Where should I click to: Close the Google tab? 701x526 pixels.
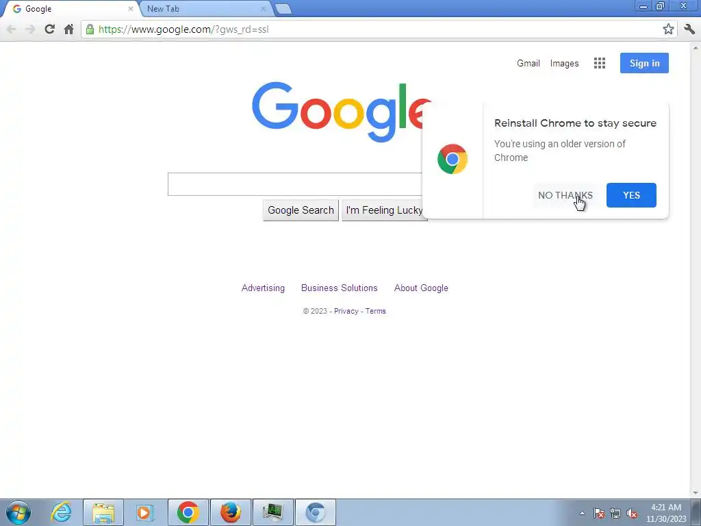(x=131, y=9)
